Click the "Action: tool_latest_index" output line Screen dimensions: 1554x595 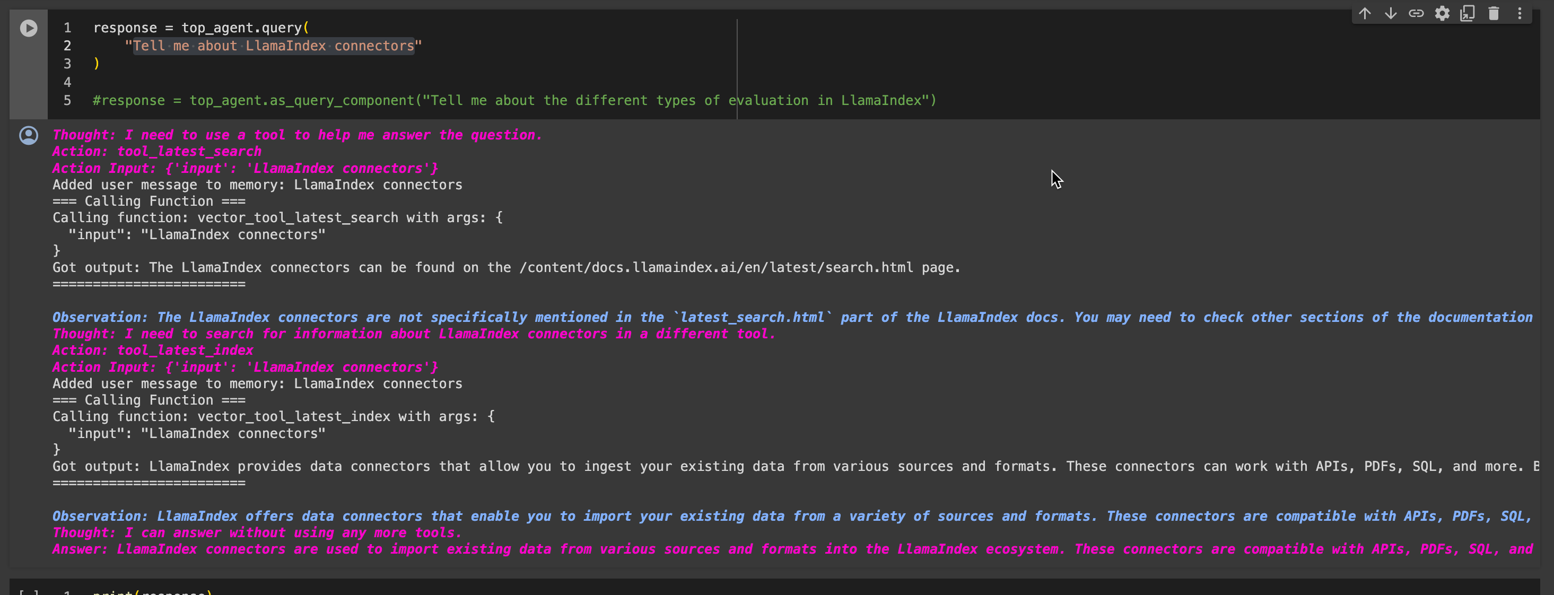pos(153,350)
